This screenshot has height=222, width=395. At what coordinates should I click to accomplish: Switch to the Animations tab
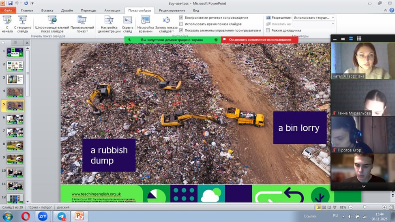click(112, 10)
